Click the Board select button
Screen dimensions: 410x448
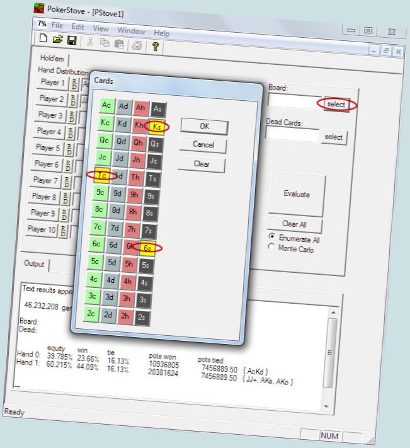coord(336,105)
